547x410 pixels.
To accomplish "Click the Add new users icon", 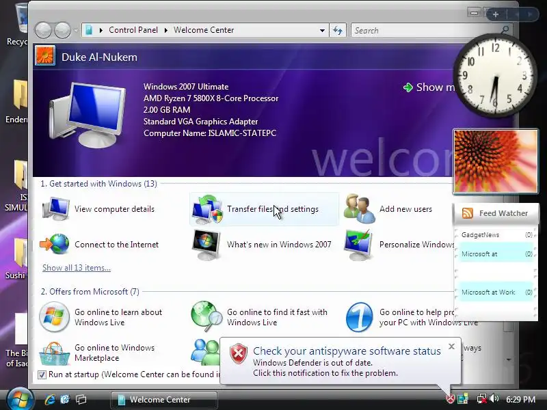I will pyautogui.click(x=360, y=208).
